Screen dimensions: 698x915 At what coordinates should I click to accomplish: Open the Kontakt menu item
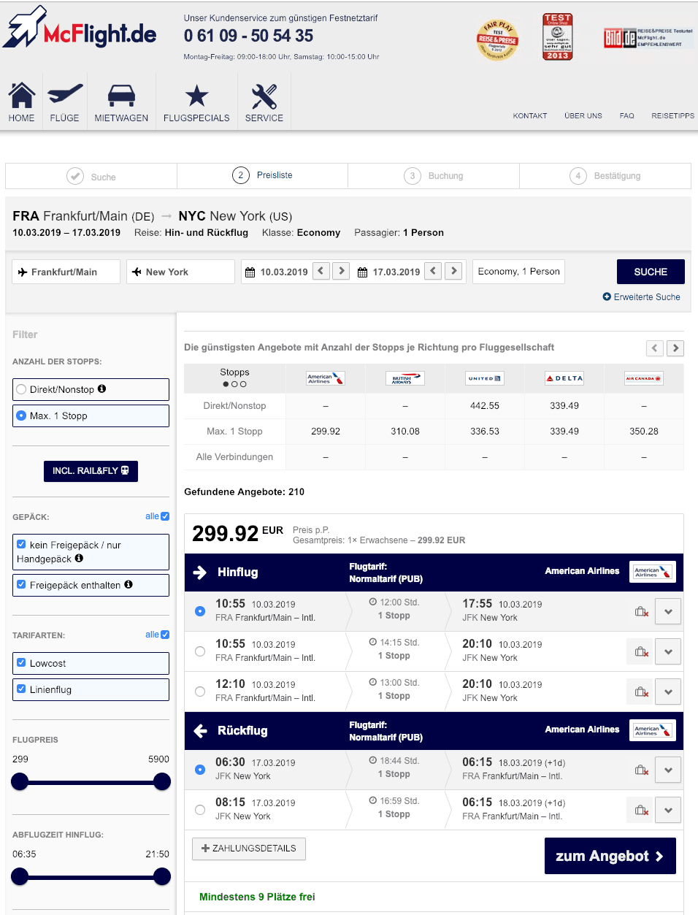tap(530, 115)
